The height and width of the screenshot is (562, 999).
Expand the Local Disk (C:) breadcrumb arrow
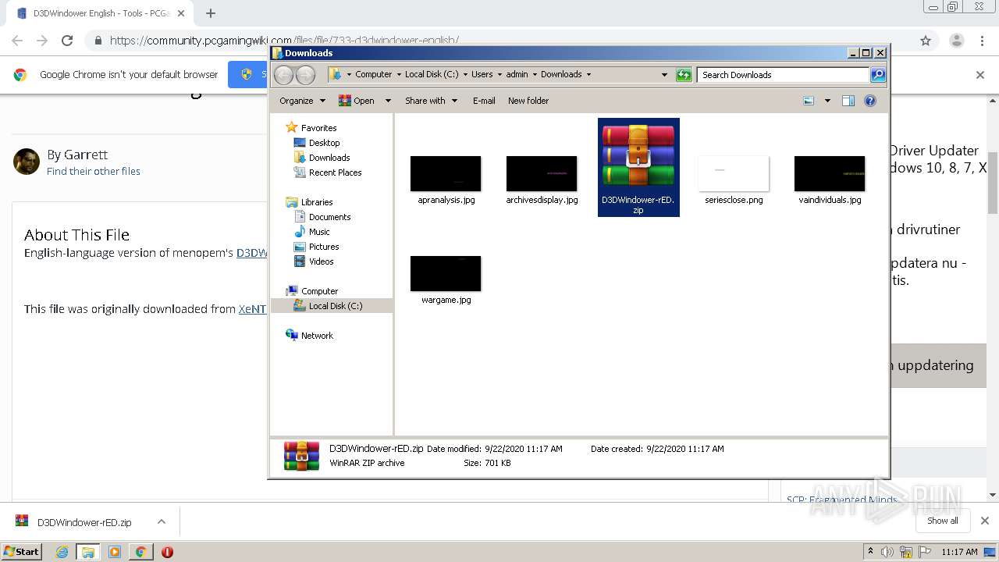coord(464,75)
